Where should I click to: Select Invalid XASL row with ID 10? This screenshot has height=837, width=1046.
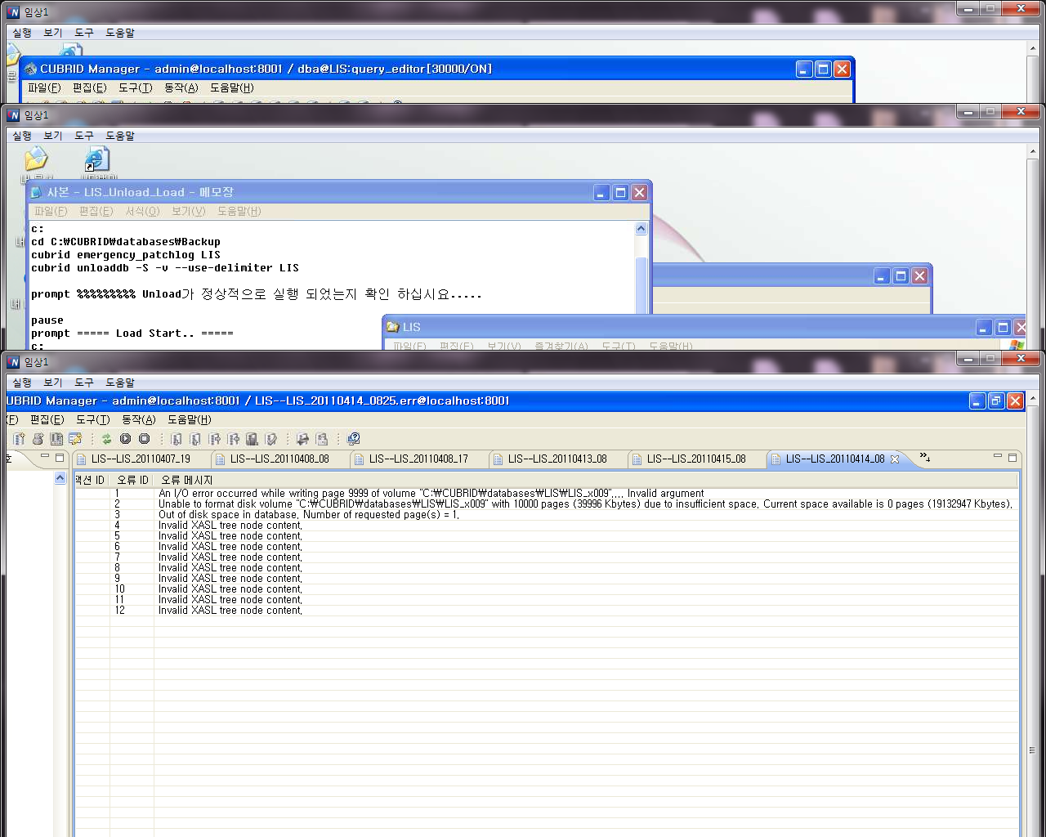(x=547, y=589)
